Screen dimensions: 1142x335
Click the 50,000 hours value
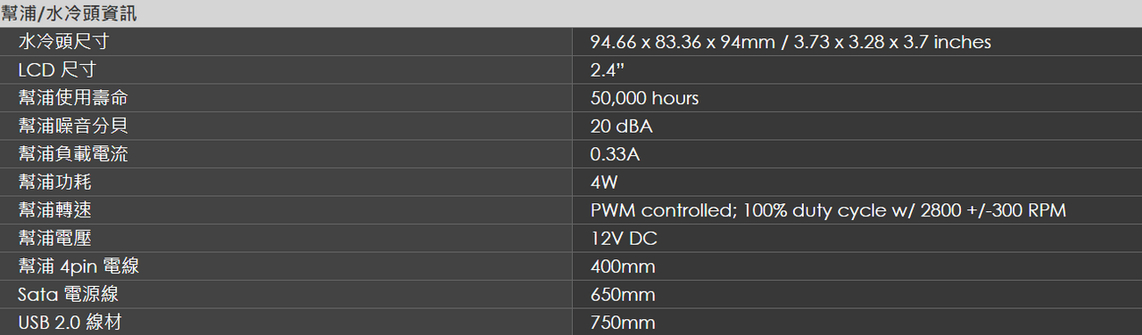point(644,98)
